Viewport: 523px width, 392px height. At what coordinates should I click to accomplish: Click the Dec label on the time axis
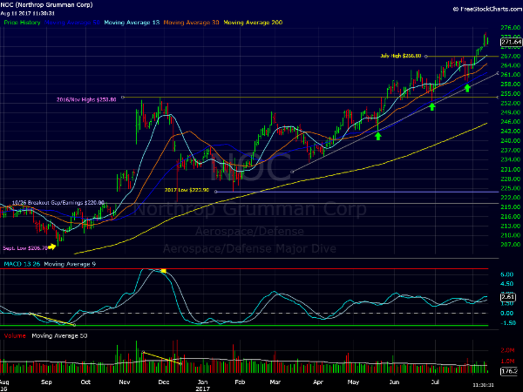163,382
